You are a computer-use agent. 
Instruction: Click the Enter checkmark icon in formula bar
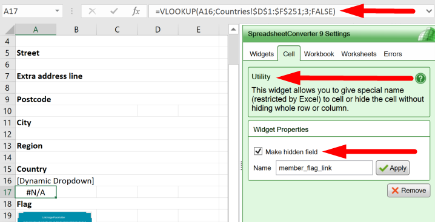(x=114, y=11)
